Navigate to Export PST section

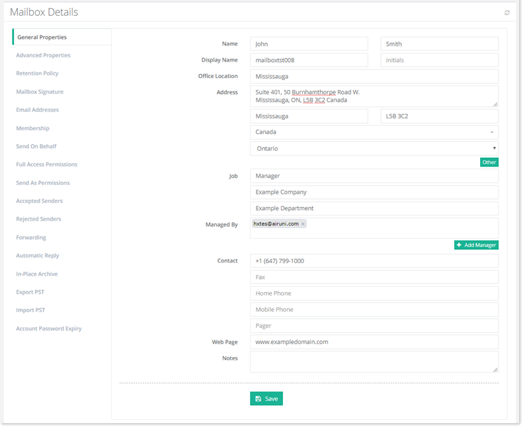pos(30,292)
